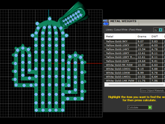Click the Metal Weights scale icon
The height and width of the screenshot is (124, 165).
(x=106, y=22)
